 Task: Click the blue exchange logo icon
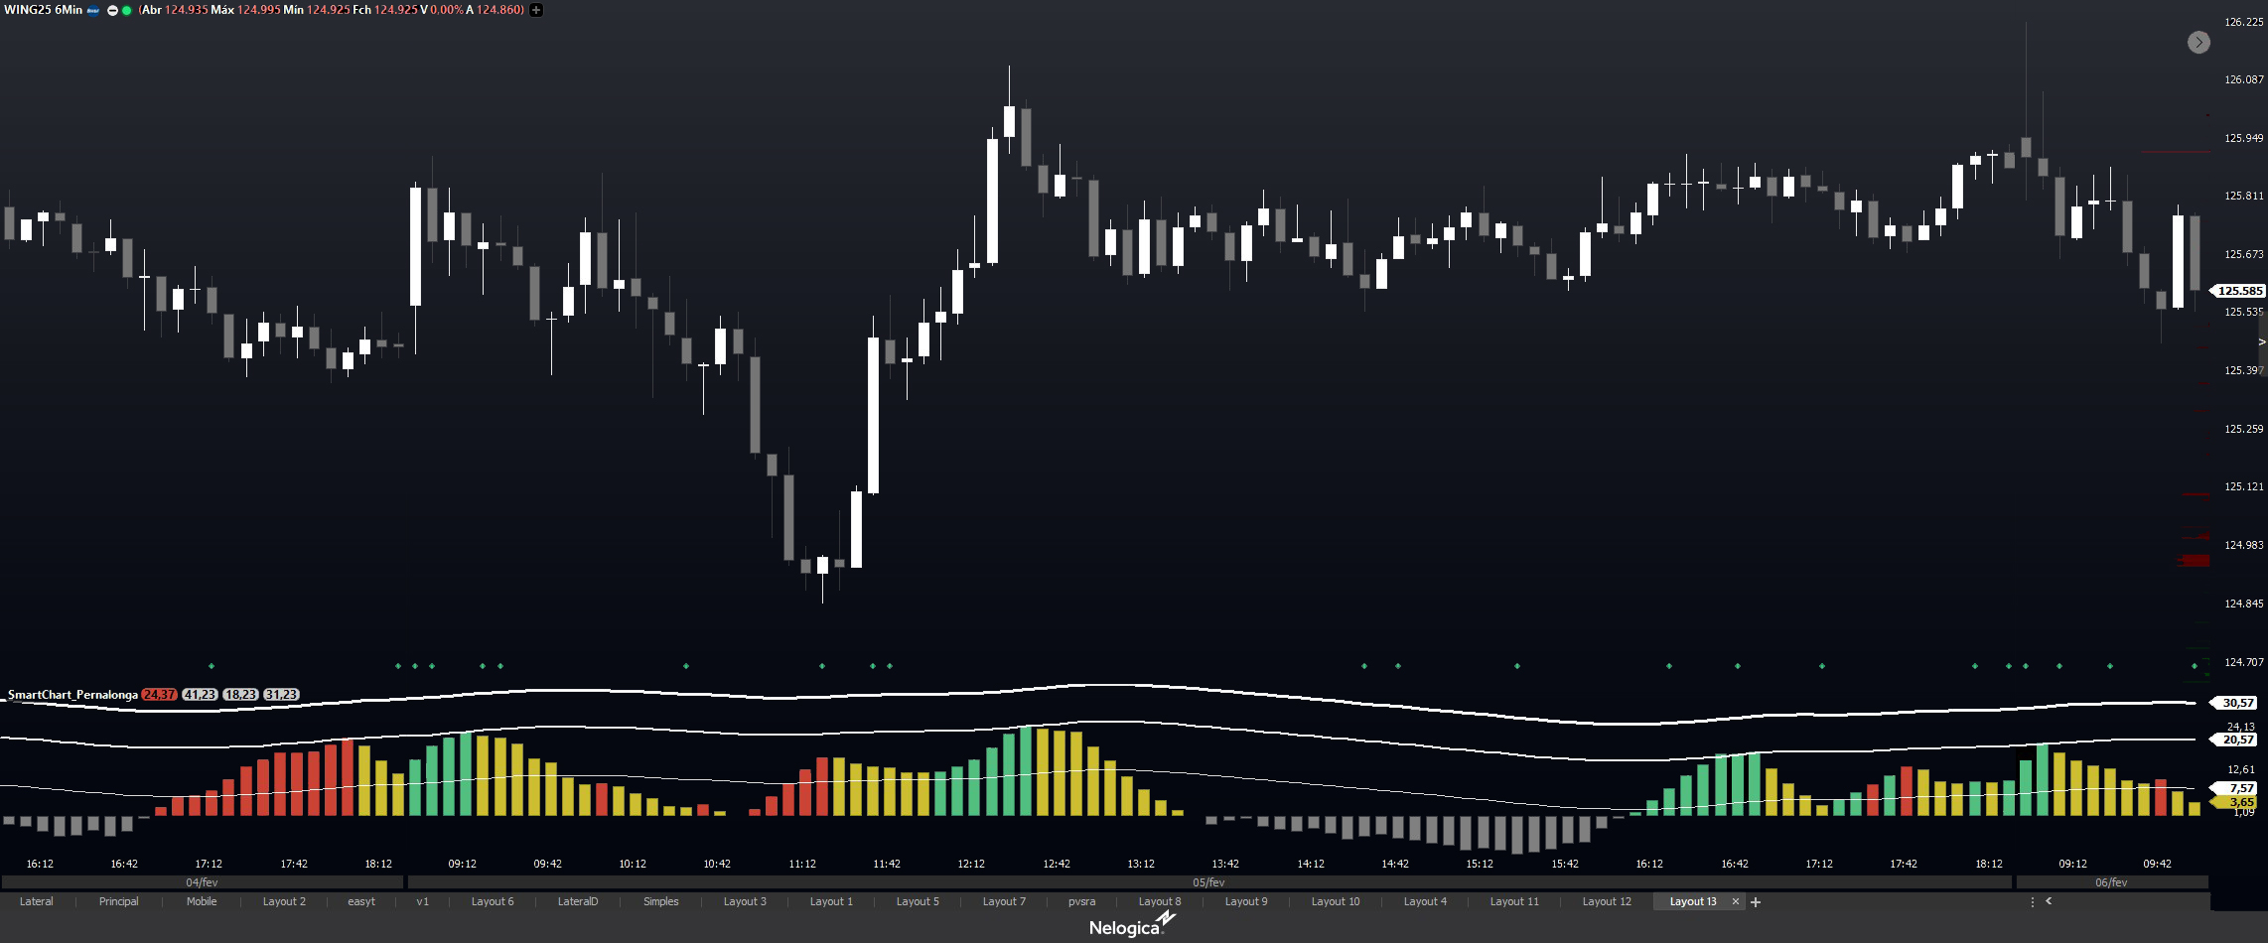(x=93, y=10)
